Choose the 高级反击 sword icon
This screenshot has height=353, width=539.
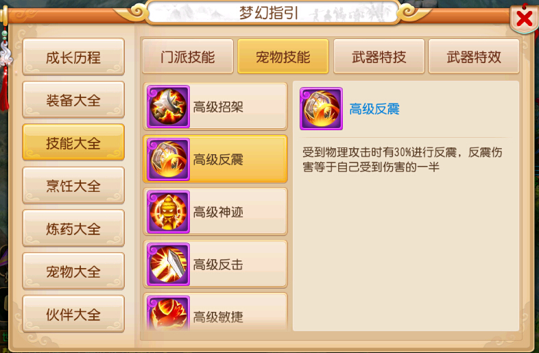point(168,264)
